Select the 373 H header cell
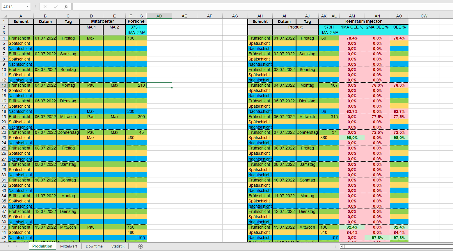This screenshot has width=453, height=251. [136, 27]
